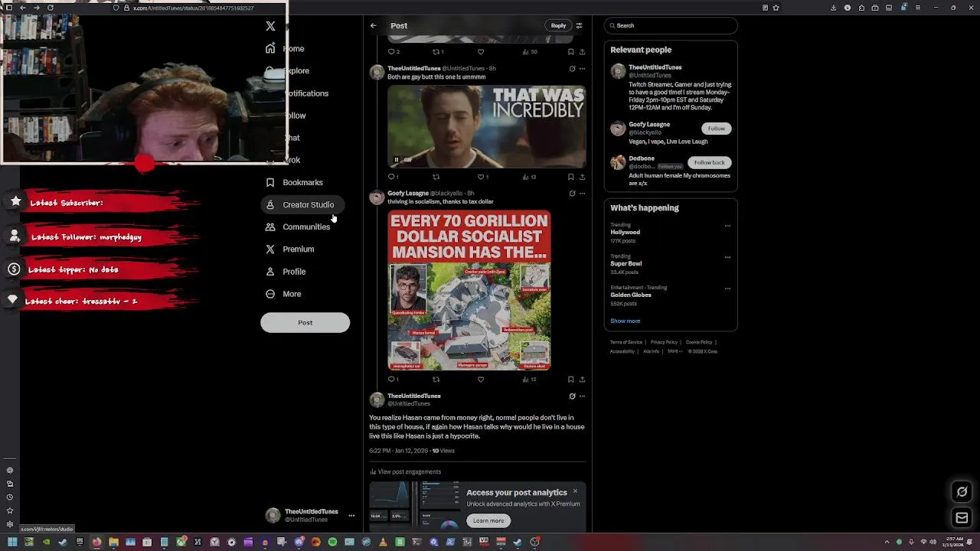Click the X logo in the sidebar
The width and height of the screenshot is (980, 551).
270,26
